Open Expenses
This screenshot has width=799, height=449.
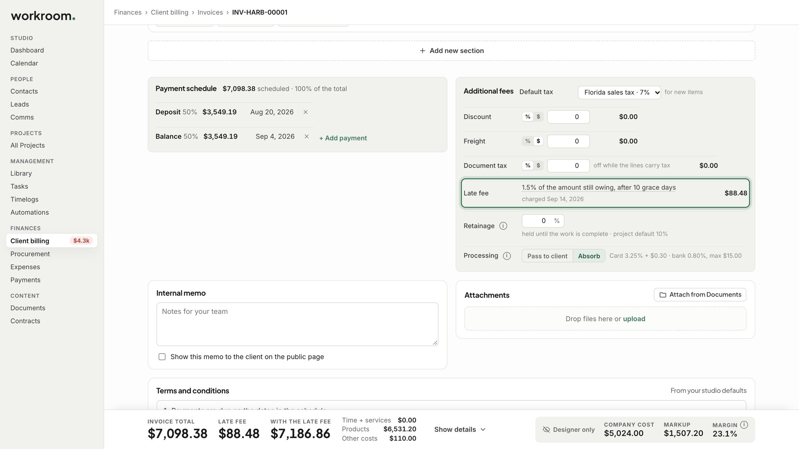pyautogui.click(x=25, y=267)
